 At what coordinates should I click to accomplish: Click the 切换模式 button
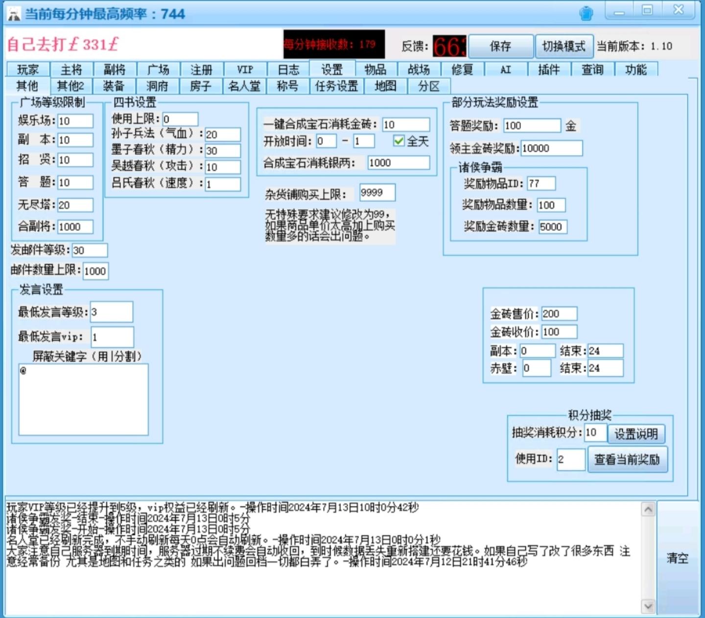[564, 46]
